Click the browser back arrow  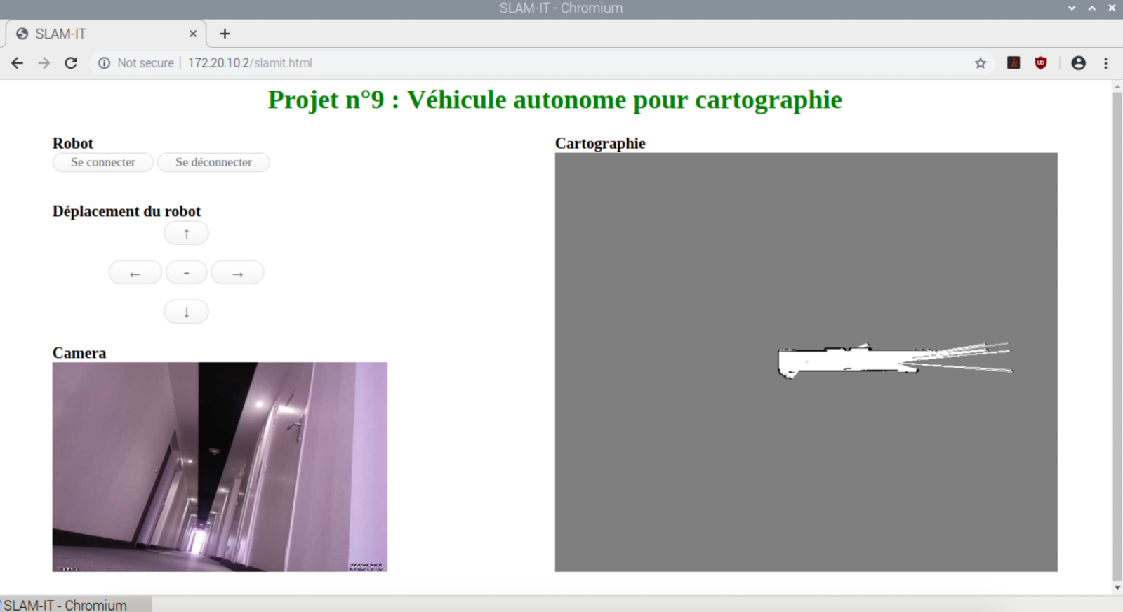(x=18, y=63)
